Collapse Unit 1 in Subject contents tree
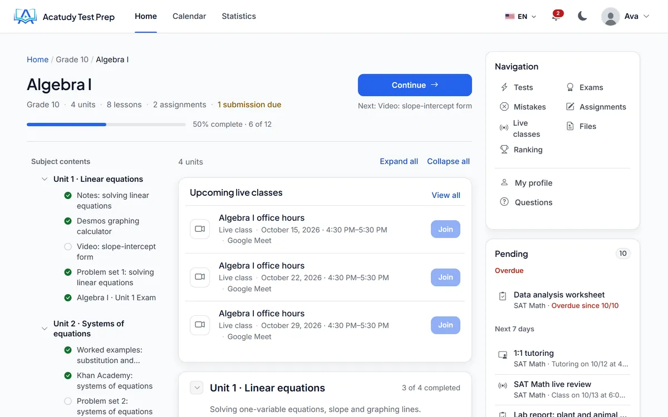The width and height of the screenshot is (668, 417). click(x=45, y=179)
